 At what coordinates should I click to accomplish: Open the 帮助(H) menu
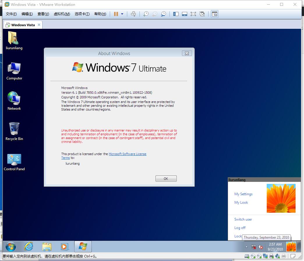(100, 14)
